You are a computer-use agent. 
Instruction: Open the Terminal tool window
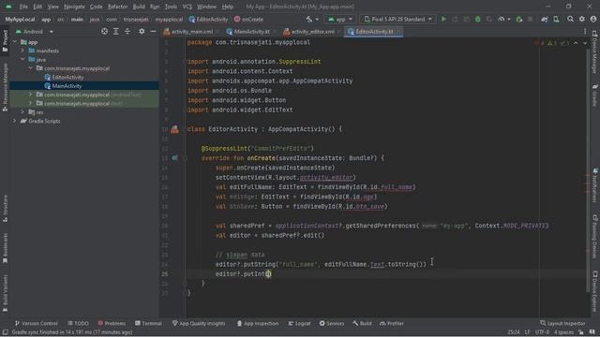[x=148, y=323]
